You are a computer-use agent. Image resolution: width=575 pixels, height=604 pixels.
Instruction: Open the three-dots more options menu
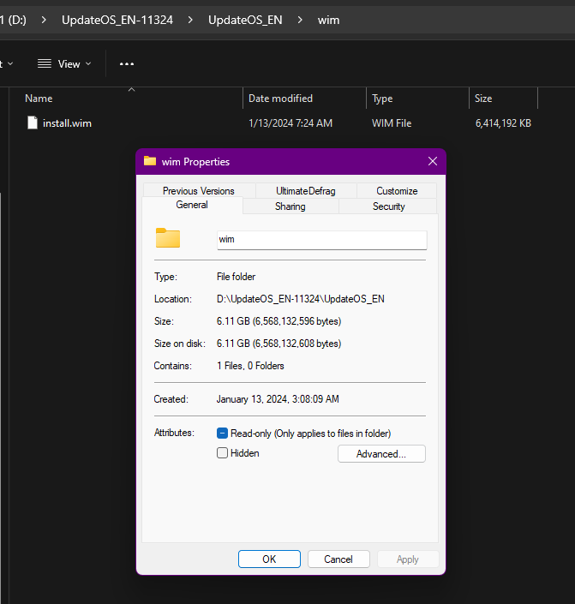(x=127, y=64)
